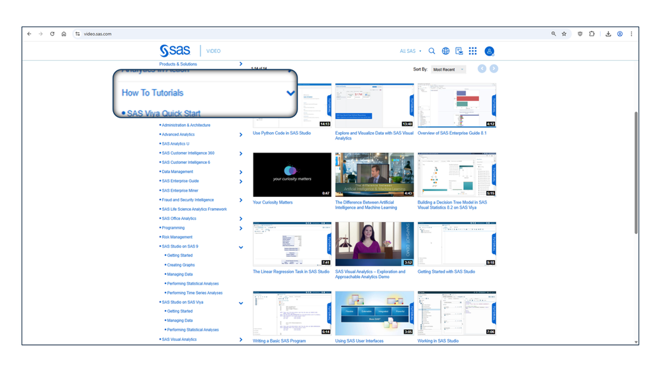Expand the Data Management chevron
The image size is (661, 372).
coord(241,172)
